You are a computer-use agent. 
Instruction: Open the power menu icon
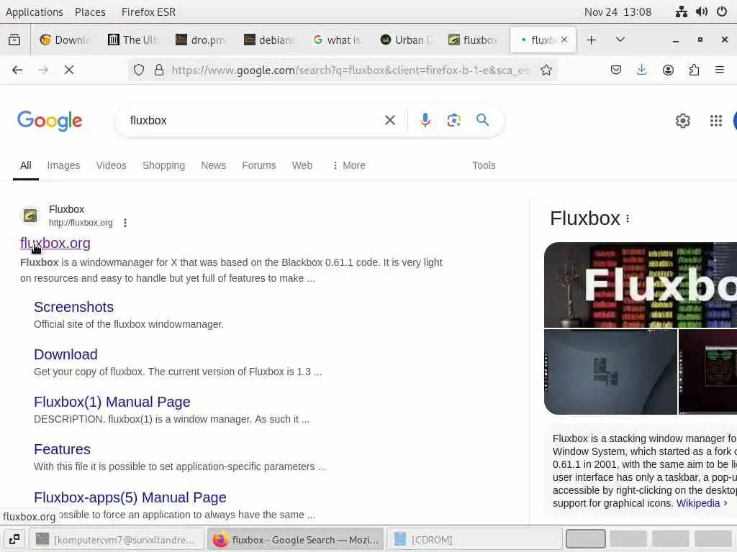coord(721,11)
